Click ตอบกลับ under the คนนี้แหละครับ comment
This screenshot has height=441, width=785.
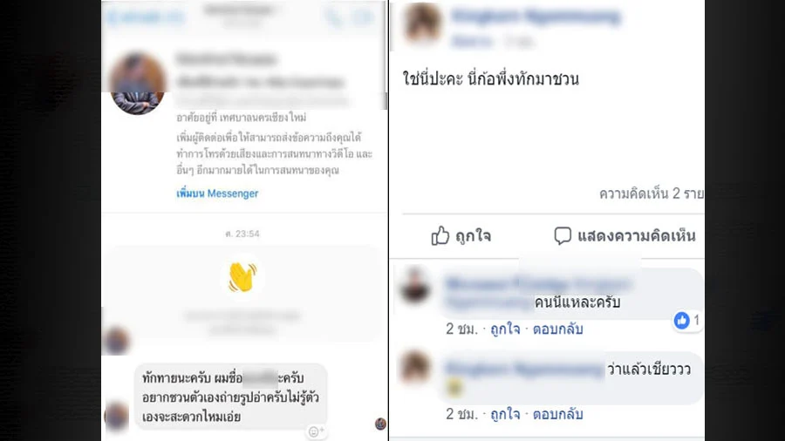[557, 329]
